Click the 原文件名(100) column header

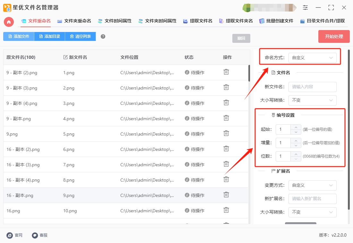(x=21, y=58)
